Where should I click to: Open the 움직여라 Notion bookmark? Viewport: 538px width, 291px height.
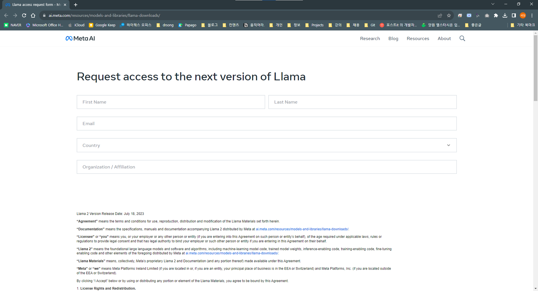[x=254, y=25]
